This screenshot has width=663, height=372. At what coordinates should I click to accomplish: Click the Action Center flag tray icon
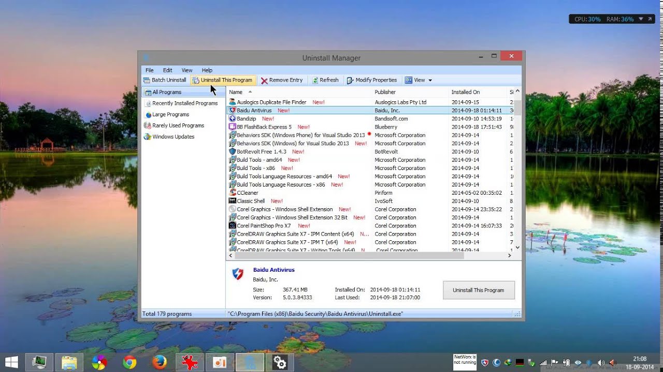click(555, 363)
